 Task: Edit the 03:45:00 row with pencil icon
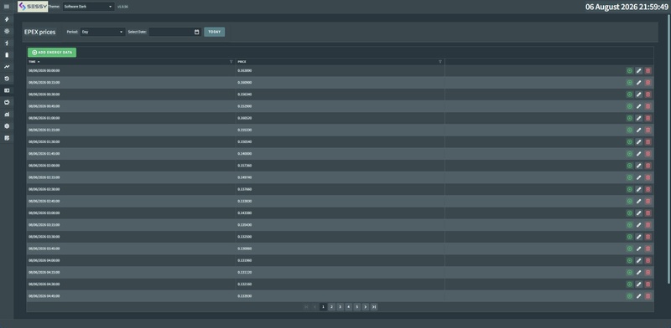[638, 249]
